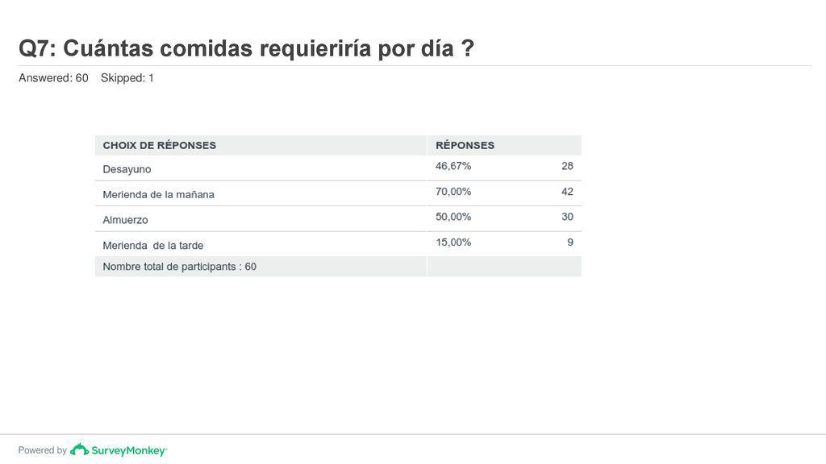The height and width of the screenshot is (464, 826).
Task: Open the SurveyMonkey brand link text
Action: [129, 451]
